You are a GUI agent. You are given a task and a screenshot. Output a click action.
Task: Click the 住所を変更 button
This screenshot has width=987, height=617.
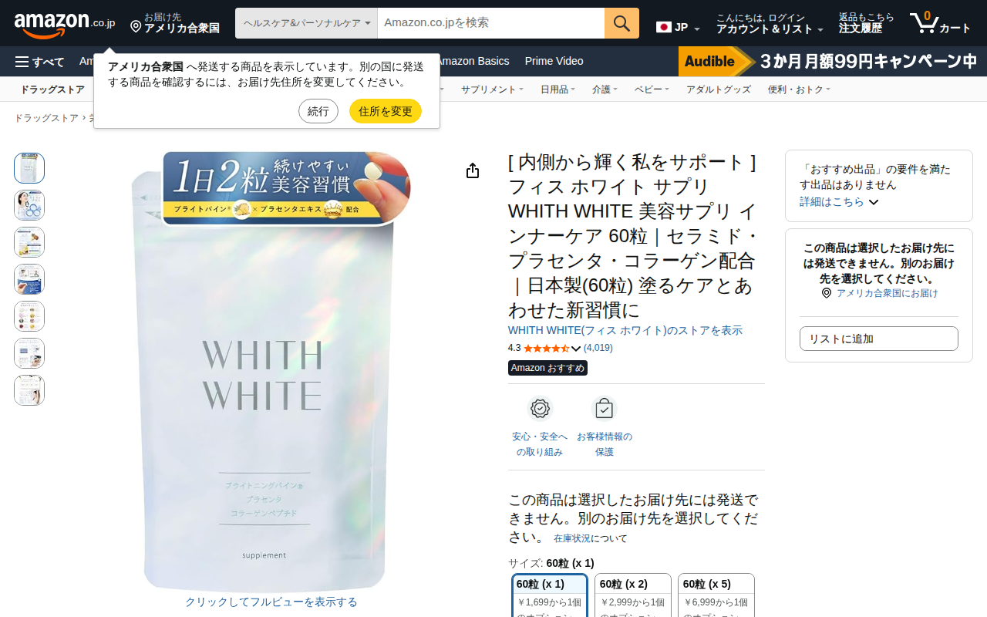click(386, 111)
